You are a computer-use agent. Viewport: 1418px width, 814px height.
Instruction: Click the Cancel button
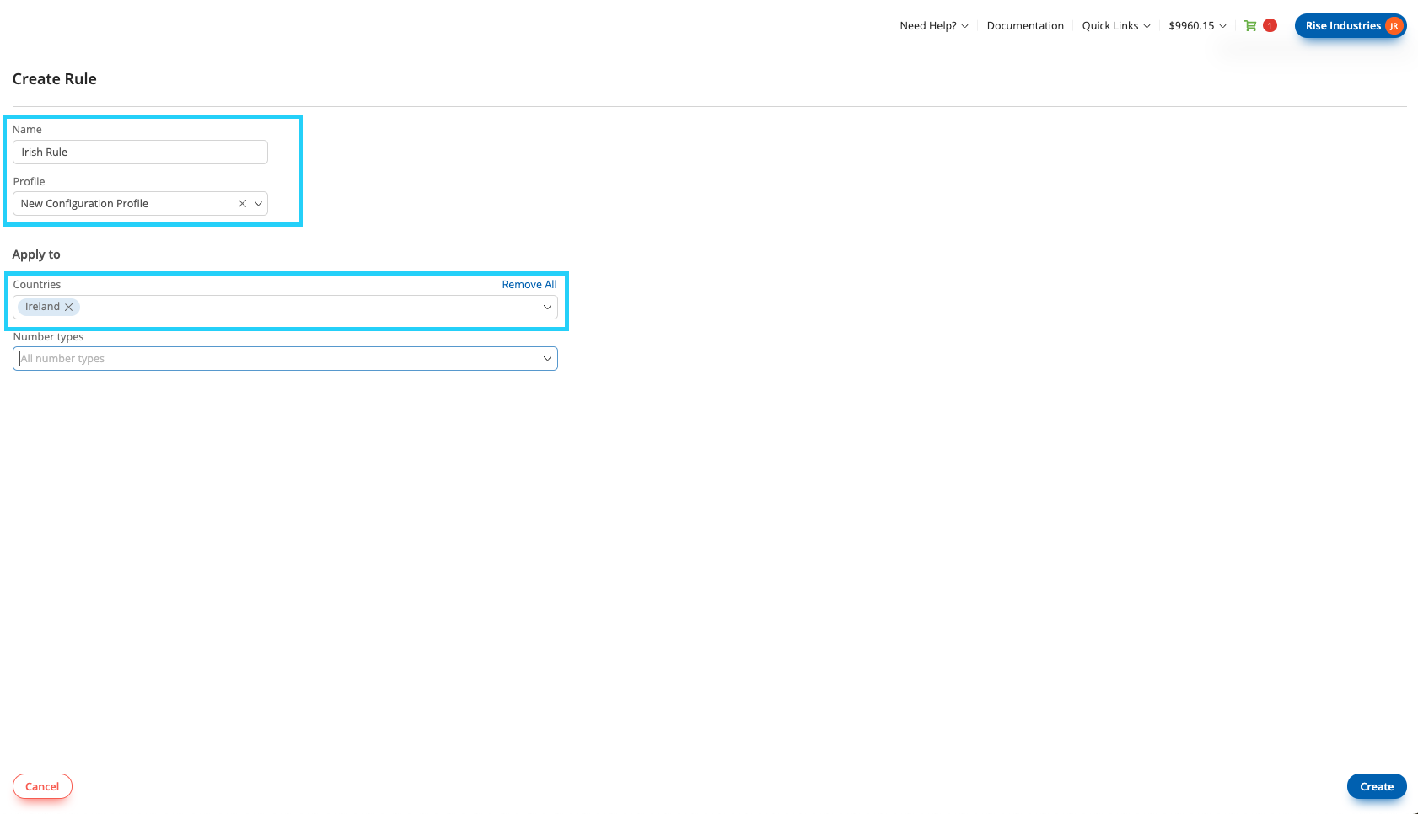pos(42,786)
